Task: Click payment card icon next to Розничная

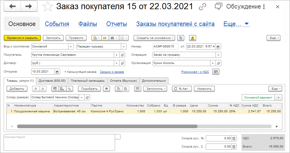Action: (216, 72)
